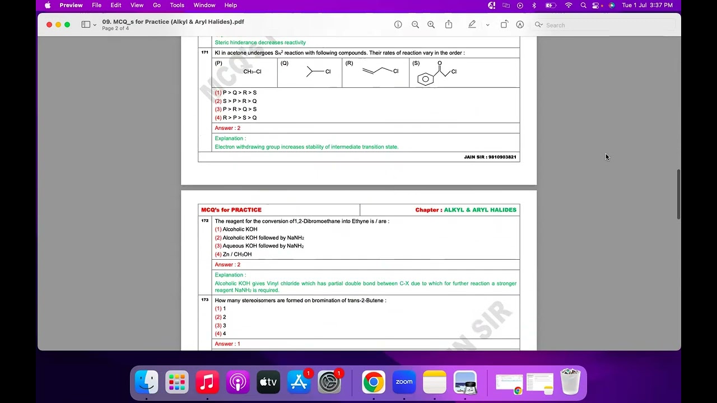Open Control Center icon
This screenshot has height=403, width=717.
pyautogui.click(x=597, y=5)
